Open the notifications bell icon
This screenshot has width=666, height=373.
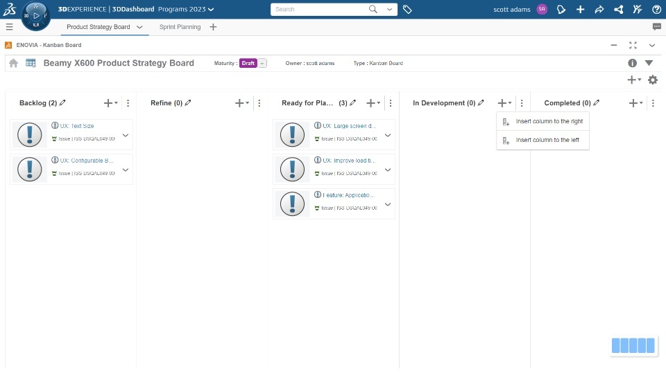point(562,10)
